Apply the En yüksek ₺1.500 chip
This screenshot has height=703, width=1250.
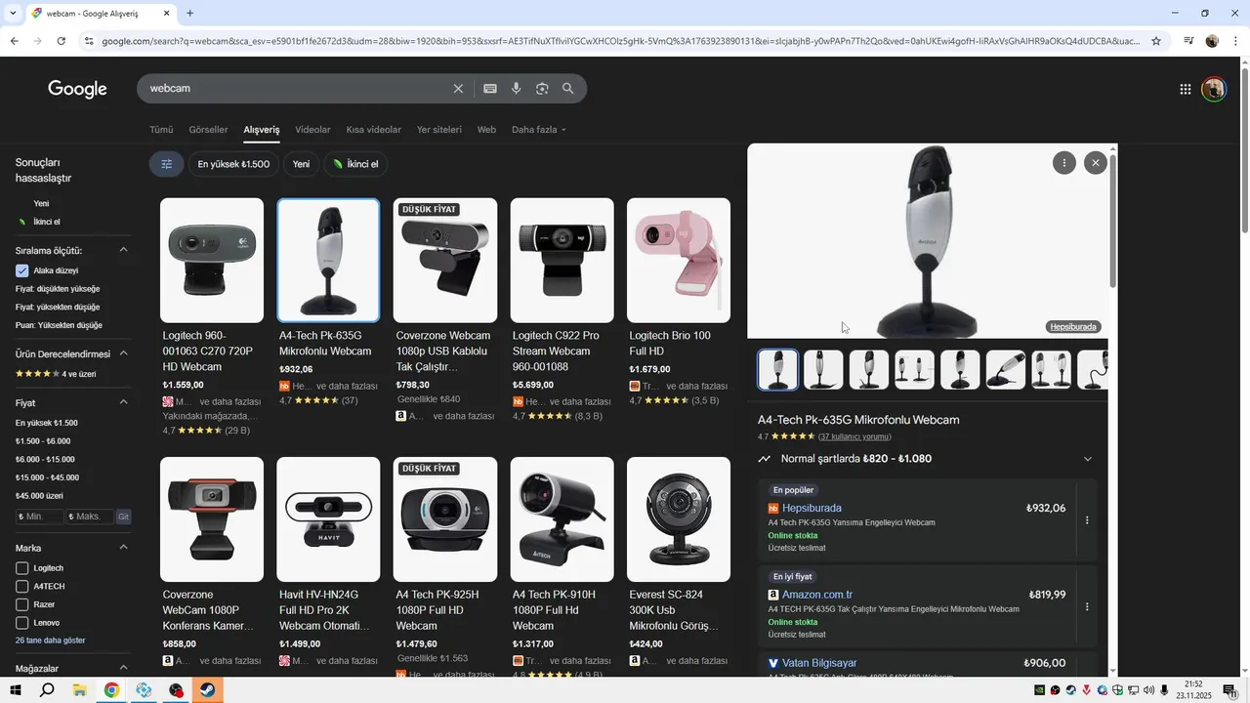click(x=233, y=164)
